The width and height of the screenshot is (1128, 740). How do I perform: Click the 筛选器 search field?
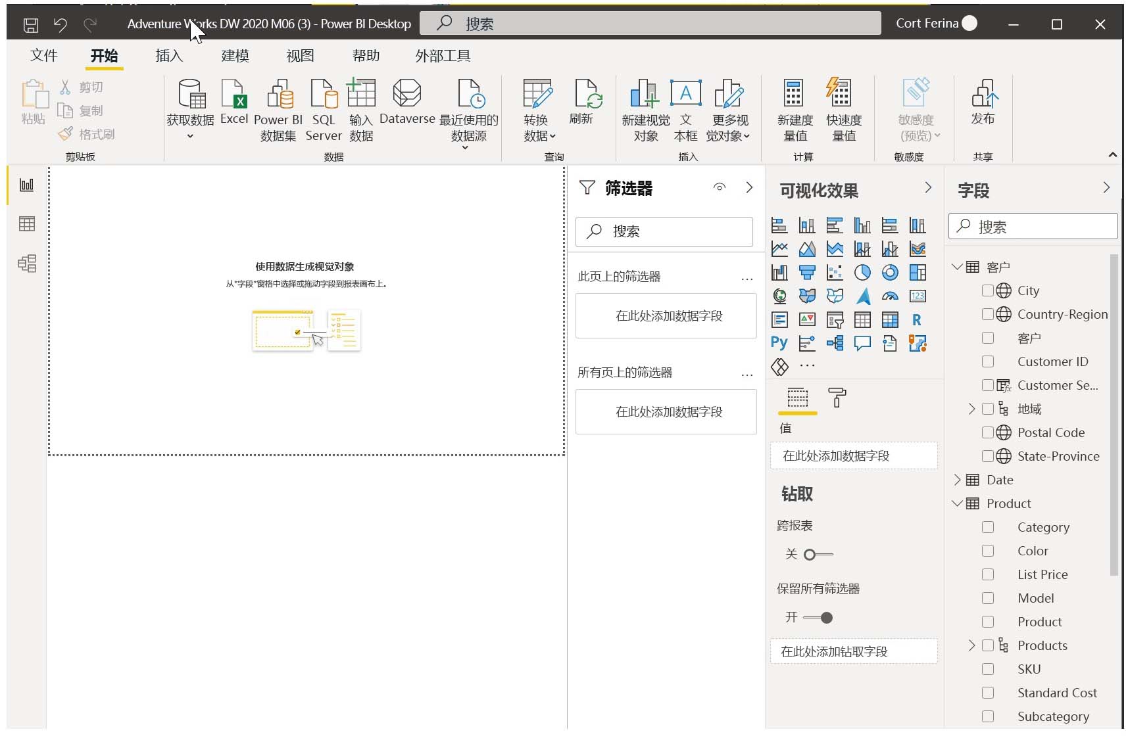tap(664, 231)
